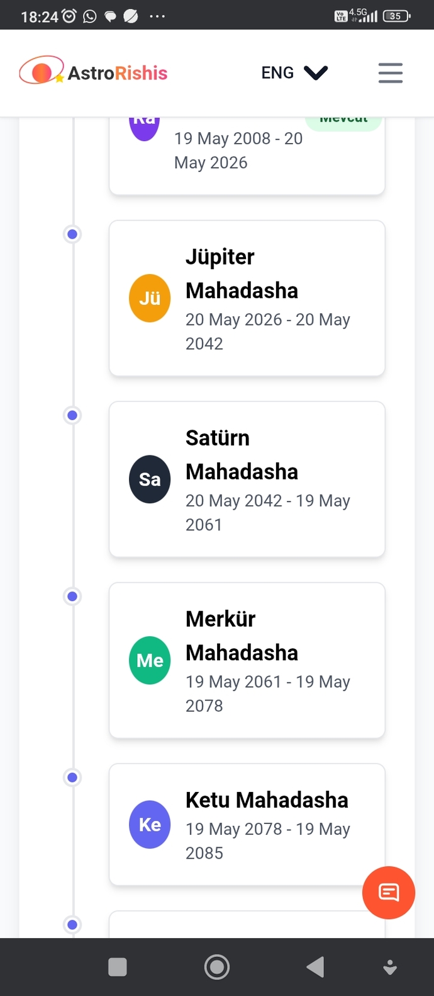Select the indigo Ke planet badge
434x996 pixels.
[x=150, y=825]
